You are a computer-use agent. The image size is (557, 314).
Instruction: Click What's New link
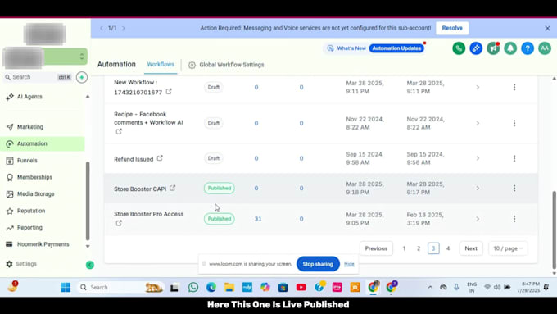[x=346, y=48]
